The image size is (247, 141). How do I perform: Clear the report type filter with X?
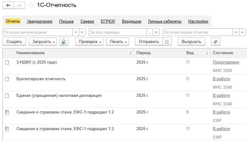tap(242, 32)
